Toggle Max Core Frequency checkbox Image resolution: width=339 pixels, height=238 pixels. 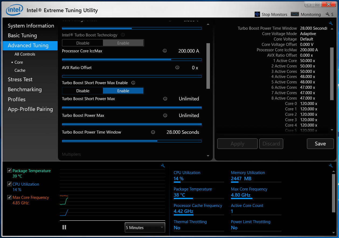(x=9, y=197)
